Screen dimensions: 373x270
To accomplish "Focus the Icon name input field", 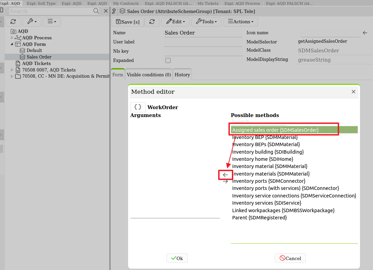I will 331,33.
